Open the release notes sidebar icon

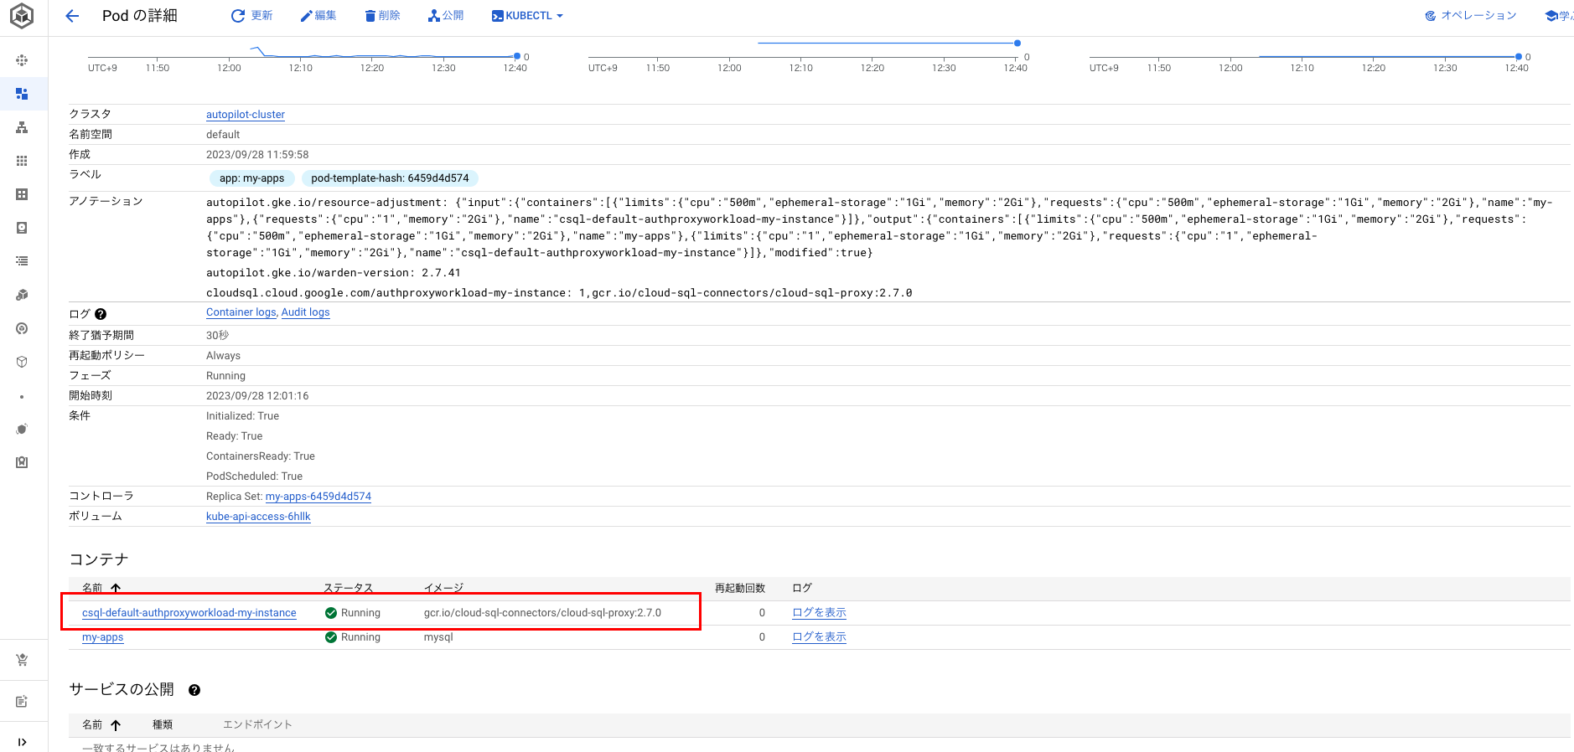pos(22,701)
